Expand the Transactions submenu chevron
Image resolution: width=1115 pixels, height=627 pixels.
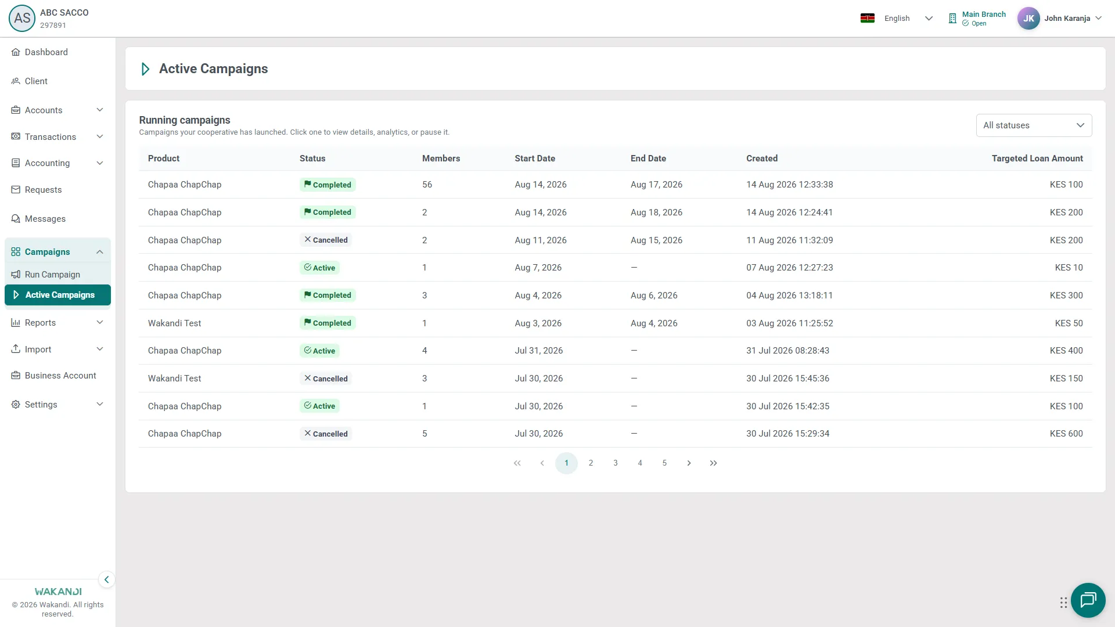coord(100,136)
